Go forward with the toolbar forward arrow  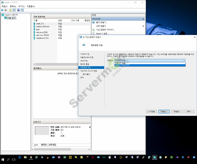tap(6, 10)
